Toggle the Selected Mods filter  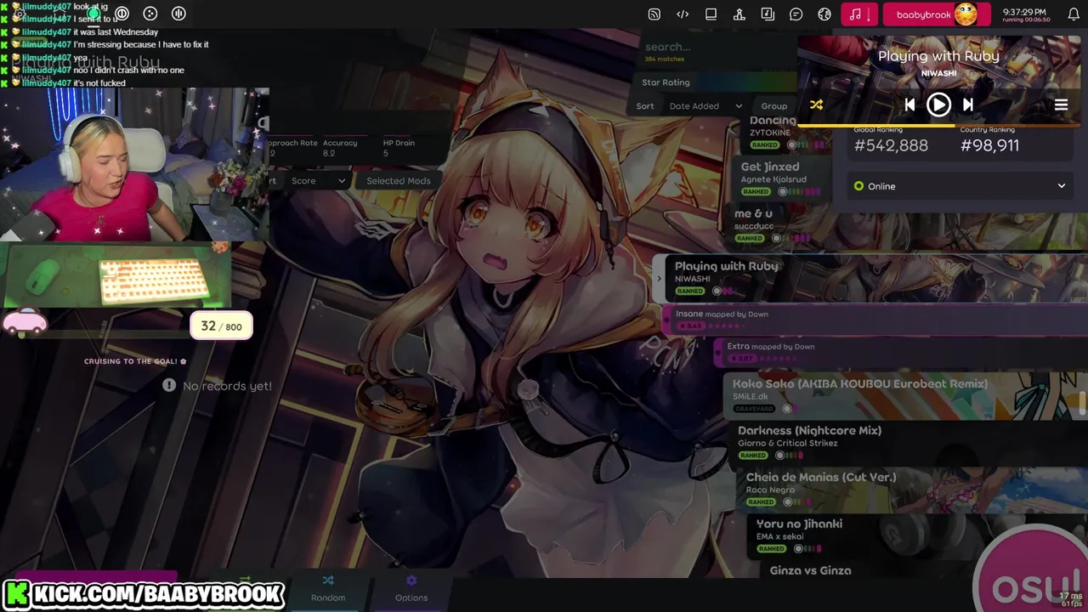398,180
